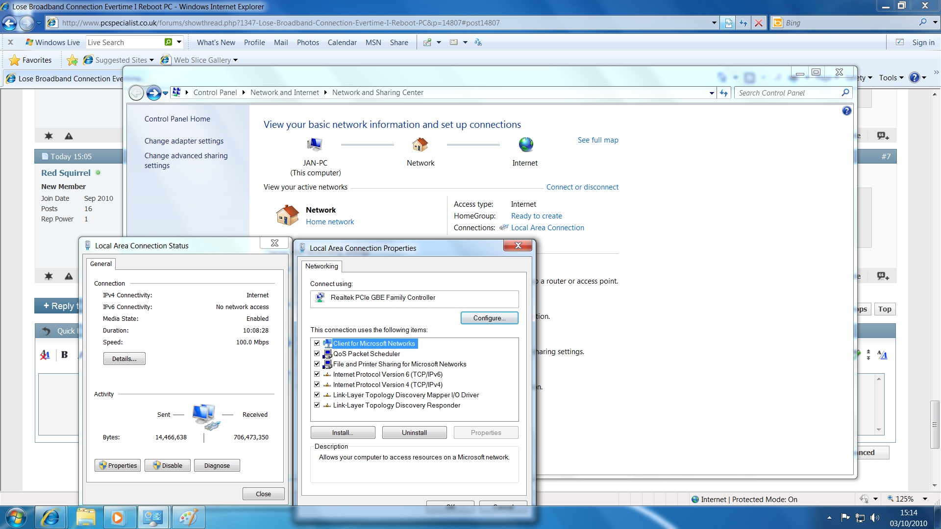Open Photos in Windows Live toolbar
Viewport: 941px width, 529px height.
coord(308,43)
